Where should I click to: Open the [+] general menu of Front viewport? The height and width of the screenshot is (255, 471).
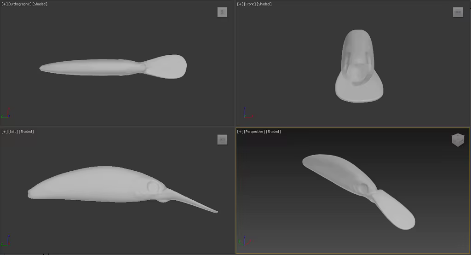[240, 4]
